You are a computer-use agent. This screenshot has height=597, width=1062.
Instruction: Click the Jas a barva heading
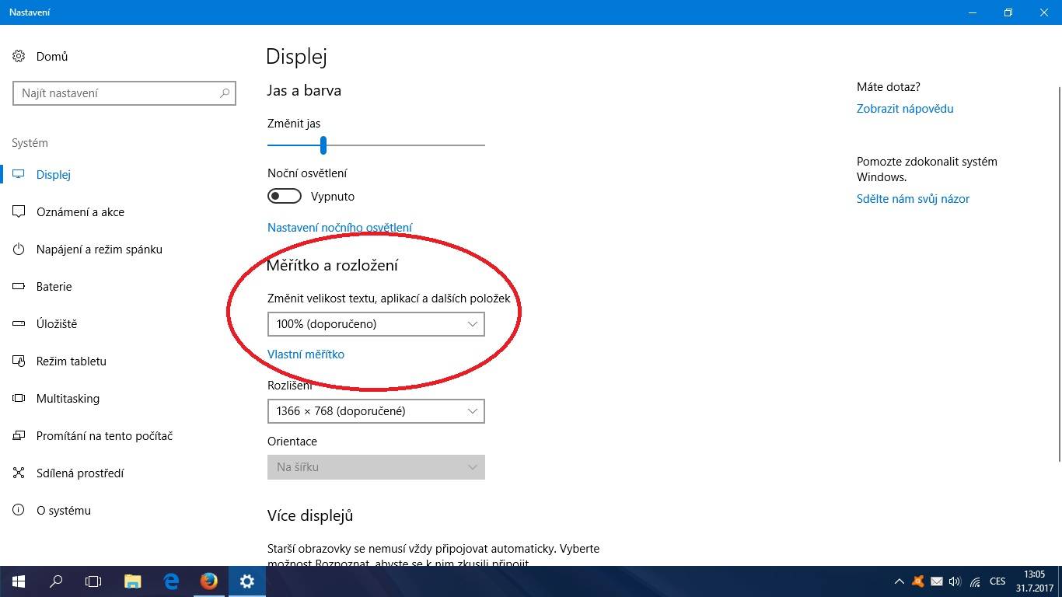tap(304, 91)
